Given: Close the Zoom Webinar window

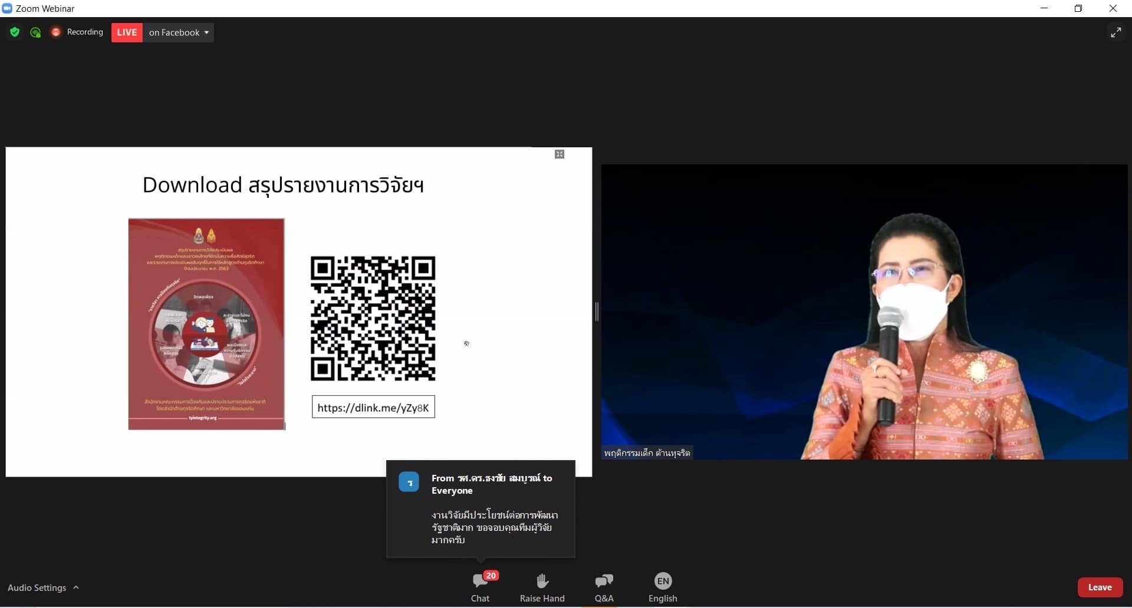Looking at the screenshot, I should [1113, 8].
